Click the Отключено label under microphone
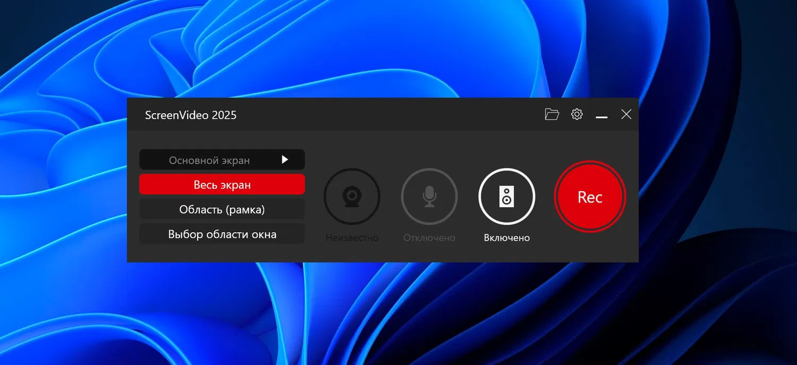This screenshot has width=797, height=365. tap(429, 238)
